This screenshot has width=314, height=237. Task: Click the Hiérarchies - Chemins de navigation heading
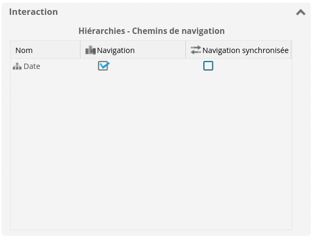[x=151, y=31]
